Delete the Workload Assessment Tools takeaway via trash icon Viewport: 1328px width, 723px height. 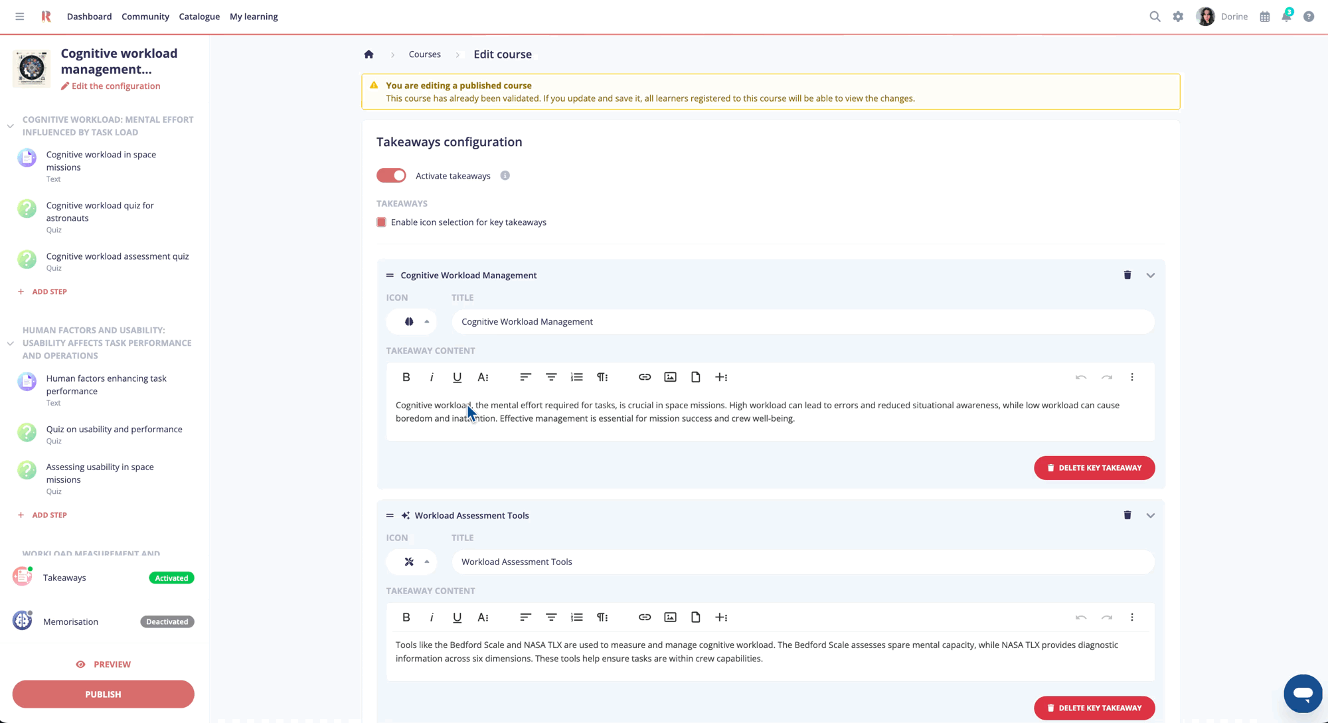pos(1127,515)
